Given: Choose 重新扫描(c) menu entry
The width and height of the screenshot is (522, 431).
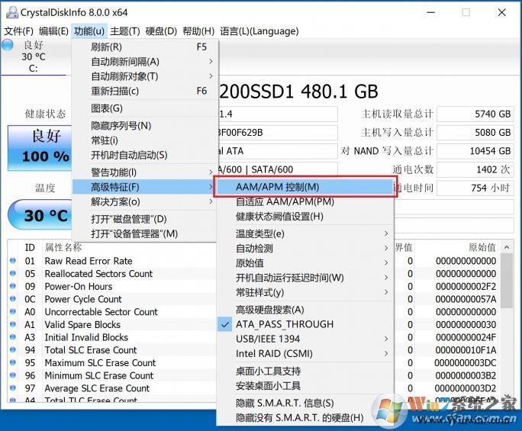Looking at the screenshot, I should (x=145, y=91).
